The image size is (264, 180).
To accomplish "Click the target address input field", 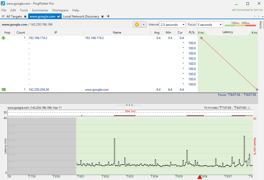I will [x=66, y=25].
